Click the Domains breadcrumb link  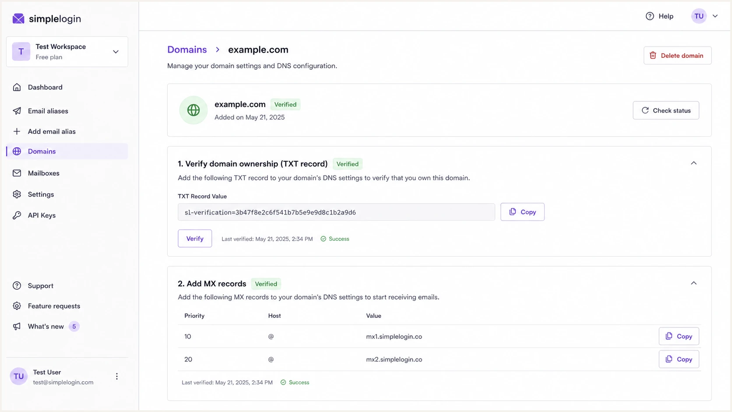pos(187,49)
